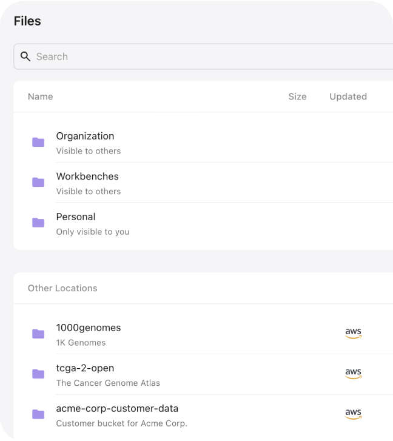This screenshot has height=441, width=393.
Task: Click the tcga-2-open folder icon
Action: (x=38, y=374)
